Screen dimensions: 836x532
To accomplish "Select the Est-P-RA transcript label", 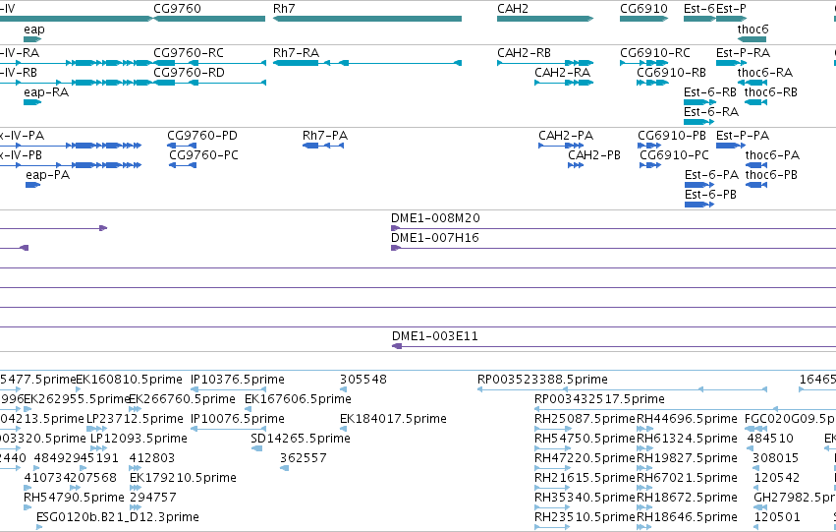I will tap(743, 53).
